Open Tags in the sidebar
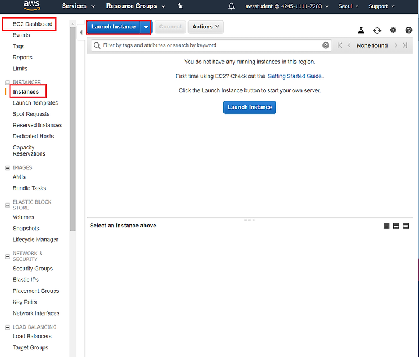 coord(19,46)
